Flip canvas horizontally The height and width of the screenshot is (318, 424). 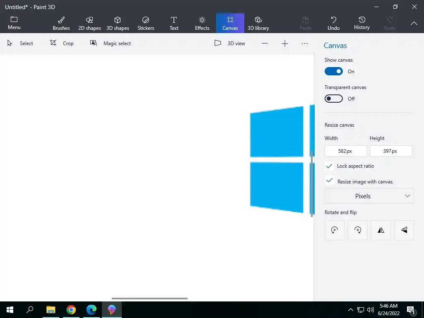[x=381, y=230]
